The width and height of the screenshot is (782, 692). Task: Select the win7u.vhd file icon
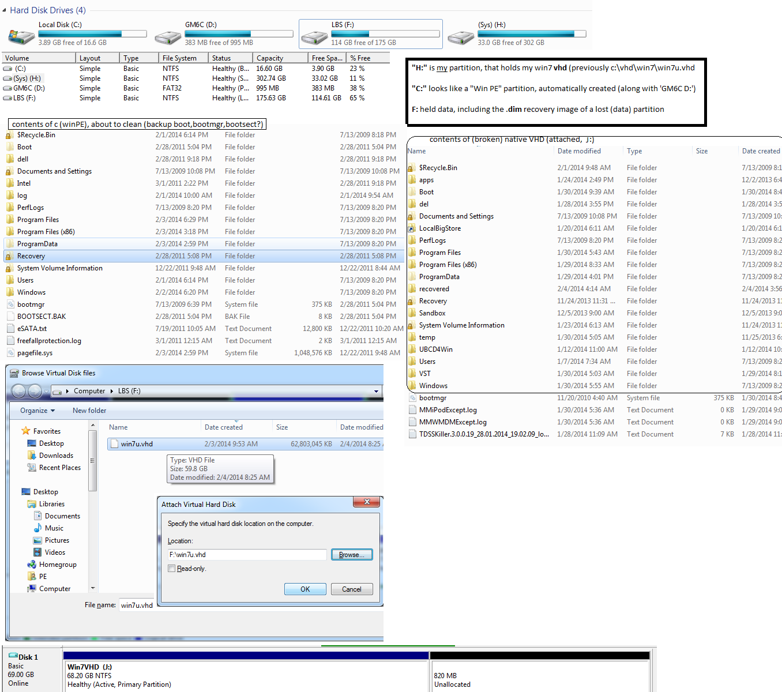114,444
